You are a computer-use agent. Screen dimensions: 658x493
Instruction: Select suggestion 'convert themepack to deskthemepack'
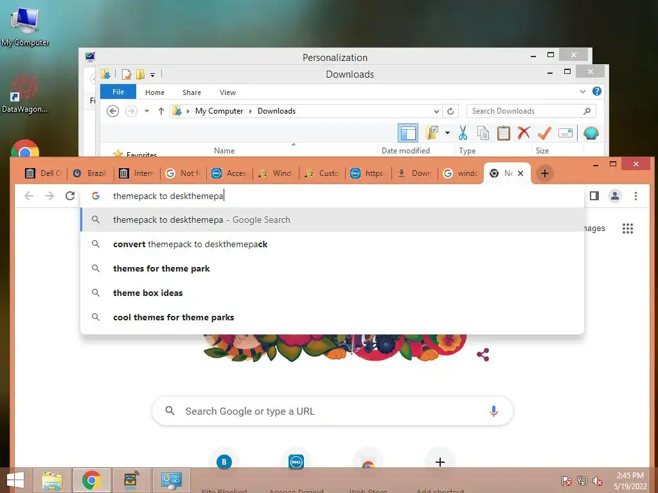point(332,244)
